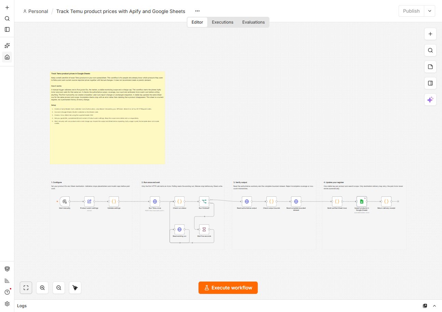Select the Upsert products in Google Sheets node
Viewport: 442px width, 312px height.
pyautogui.click(x=361, y=201)
